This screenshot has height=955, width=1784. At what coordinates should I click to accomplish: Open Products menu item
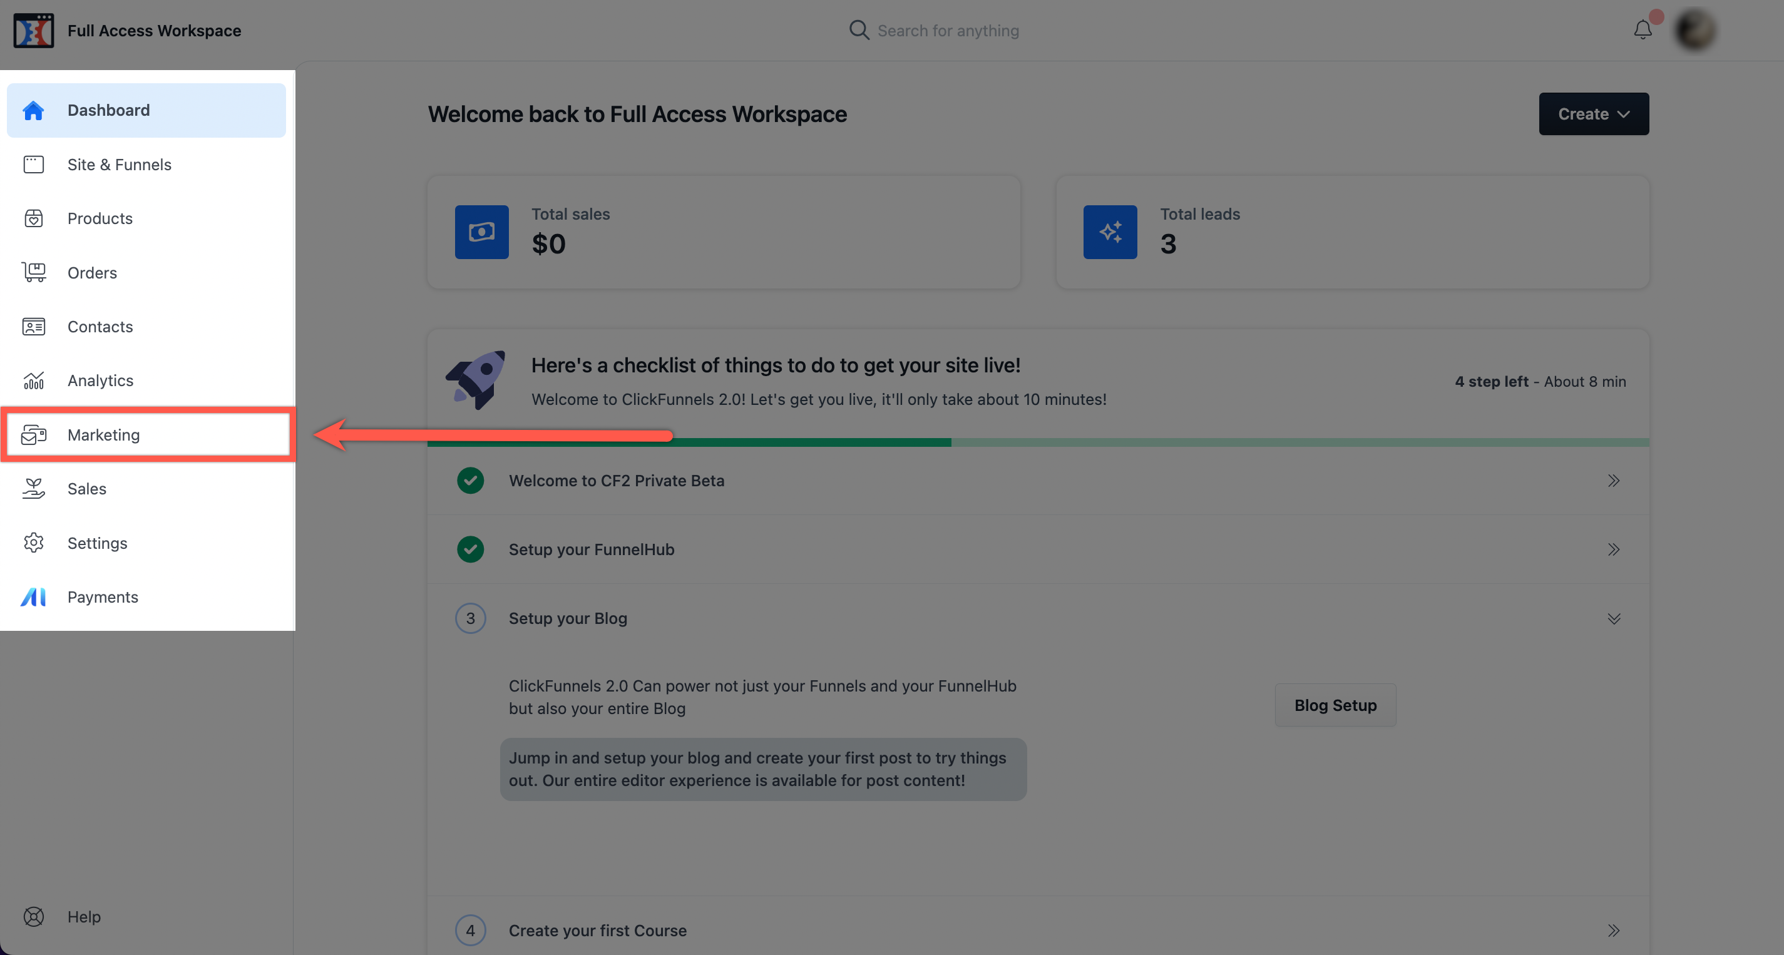(x=146, y=218)
